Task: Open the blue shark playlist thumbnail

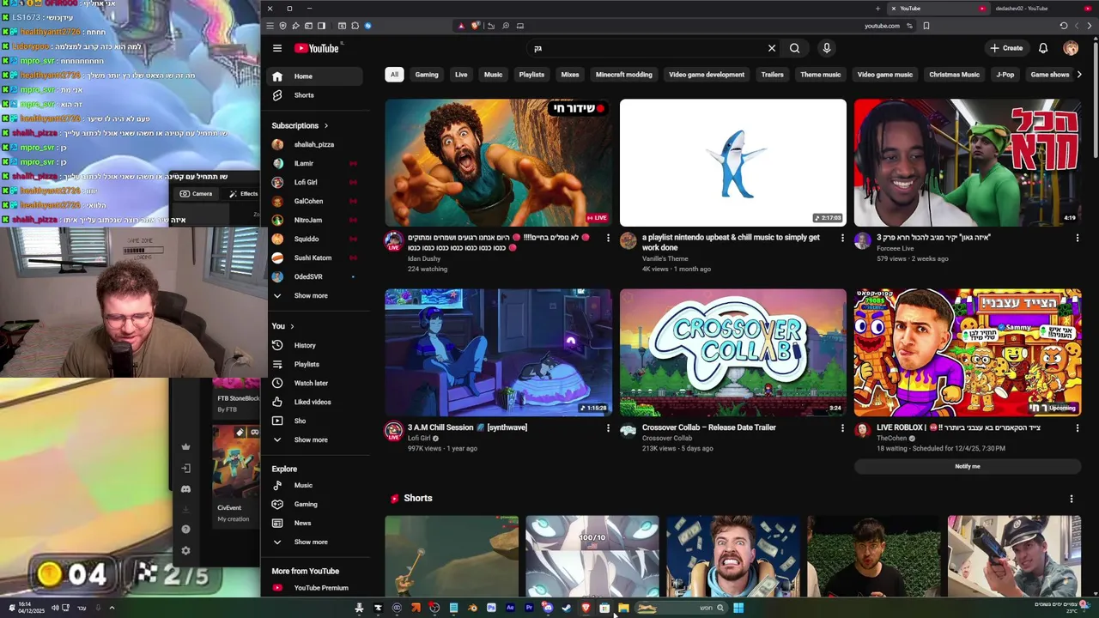Action: (732, 162)
